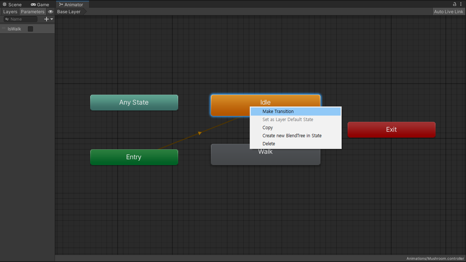This screenshot has height=262, width=466.
Task: Toggle the IsWalk parameter checkbox
Action: [x=30, y=29]
